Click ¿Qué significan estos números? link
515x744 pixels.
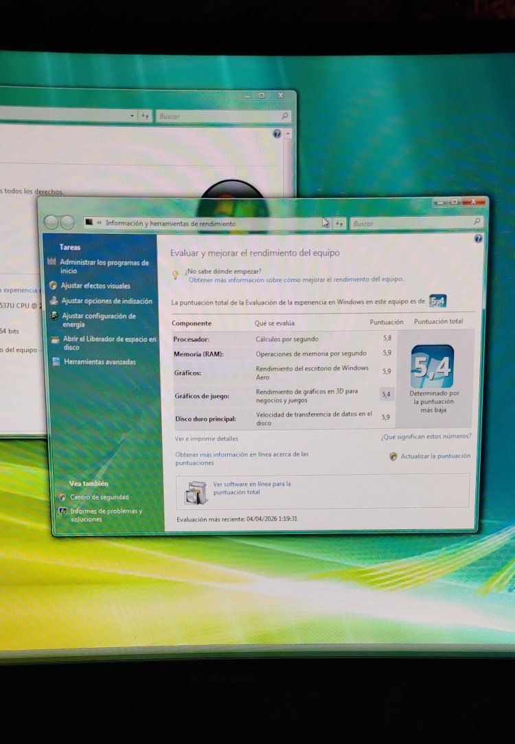pos(426,437)
